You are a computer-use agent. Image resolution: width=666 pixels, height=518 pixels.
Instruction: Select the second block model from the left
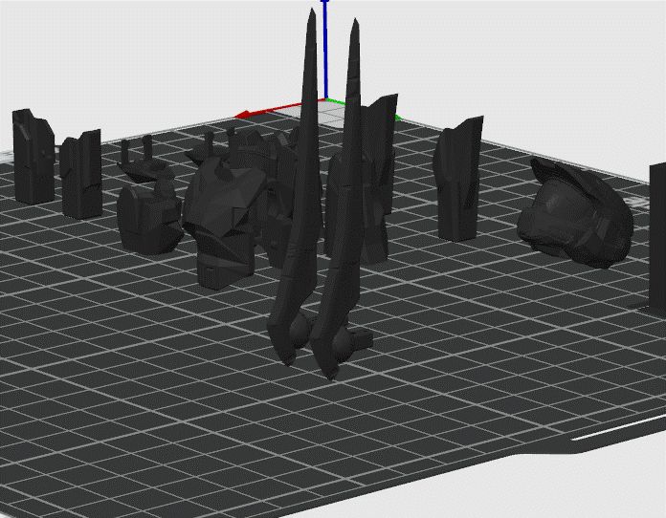80,174
